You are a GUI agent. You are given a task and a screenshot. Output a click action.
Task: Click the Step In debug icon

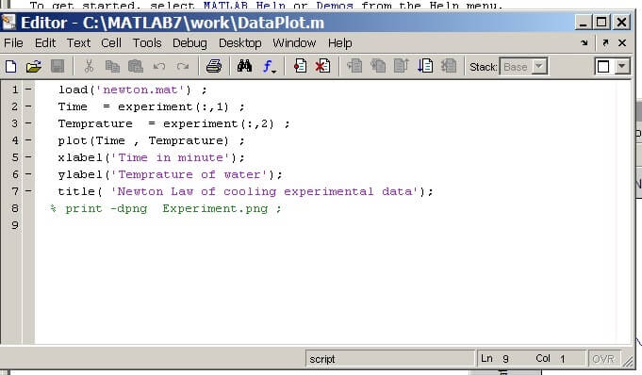click(x=378, y=66)
